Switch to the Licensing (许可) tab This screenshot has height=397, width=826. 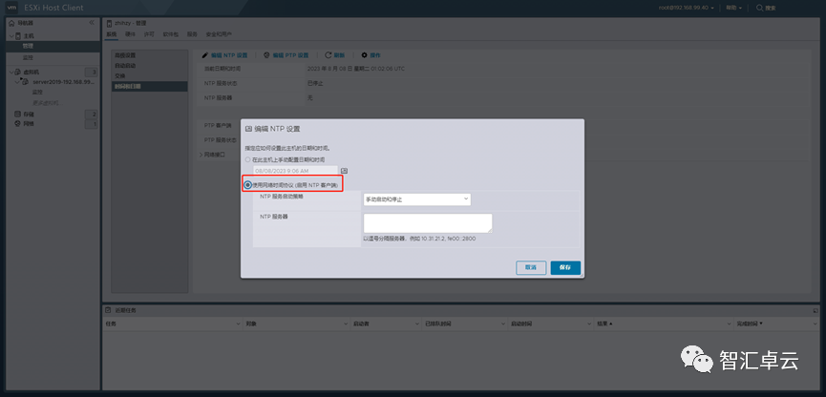[x=149, y=34]
